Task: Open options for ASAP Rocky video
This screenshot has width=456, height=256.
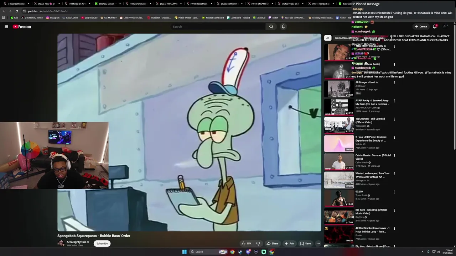Action: tap(394, 101)
